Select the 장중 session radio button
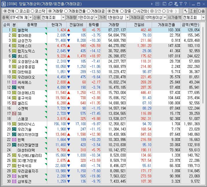 (122, 11)
